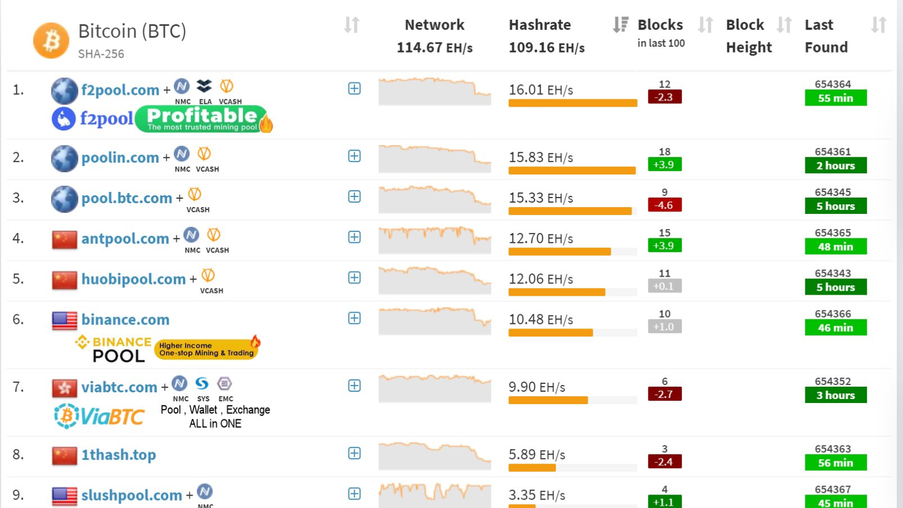
Task: Click the EMC coin icon next to viabtc.com
Action: pyautogui.click(x=225, y=384)
